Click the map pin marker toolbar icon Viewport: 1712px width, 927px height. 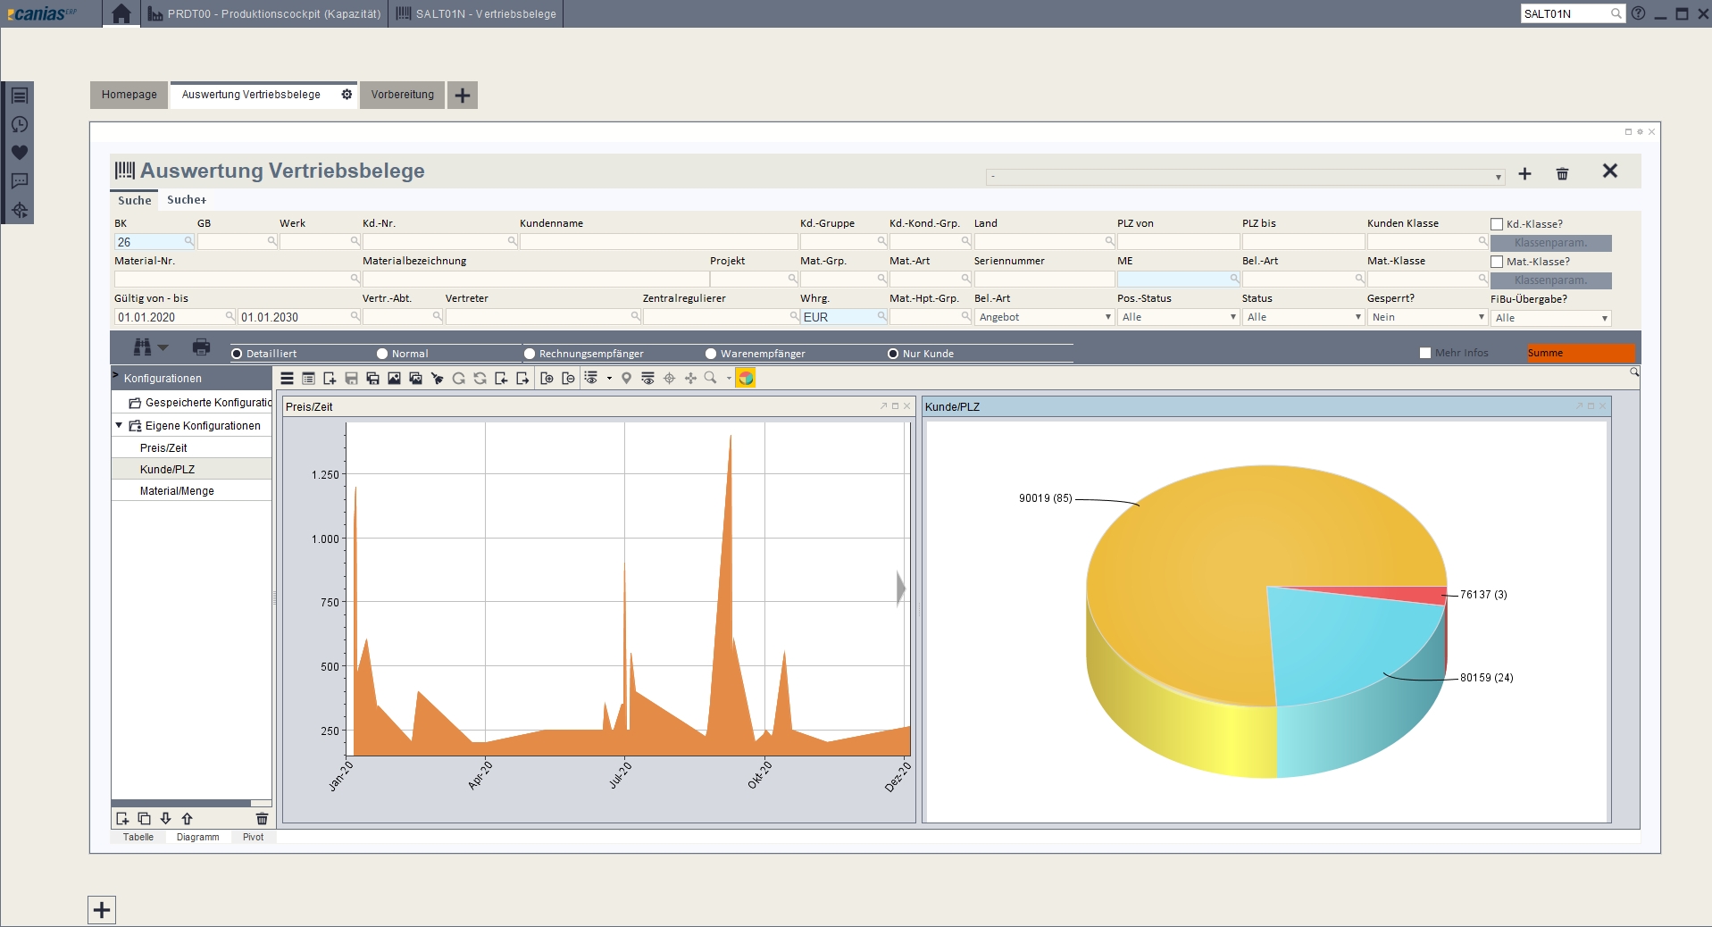(x=626, y=379)
